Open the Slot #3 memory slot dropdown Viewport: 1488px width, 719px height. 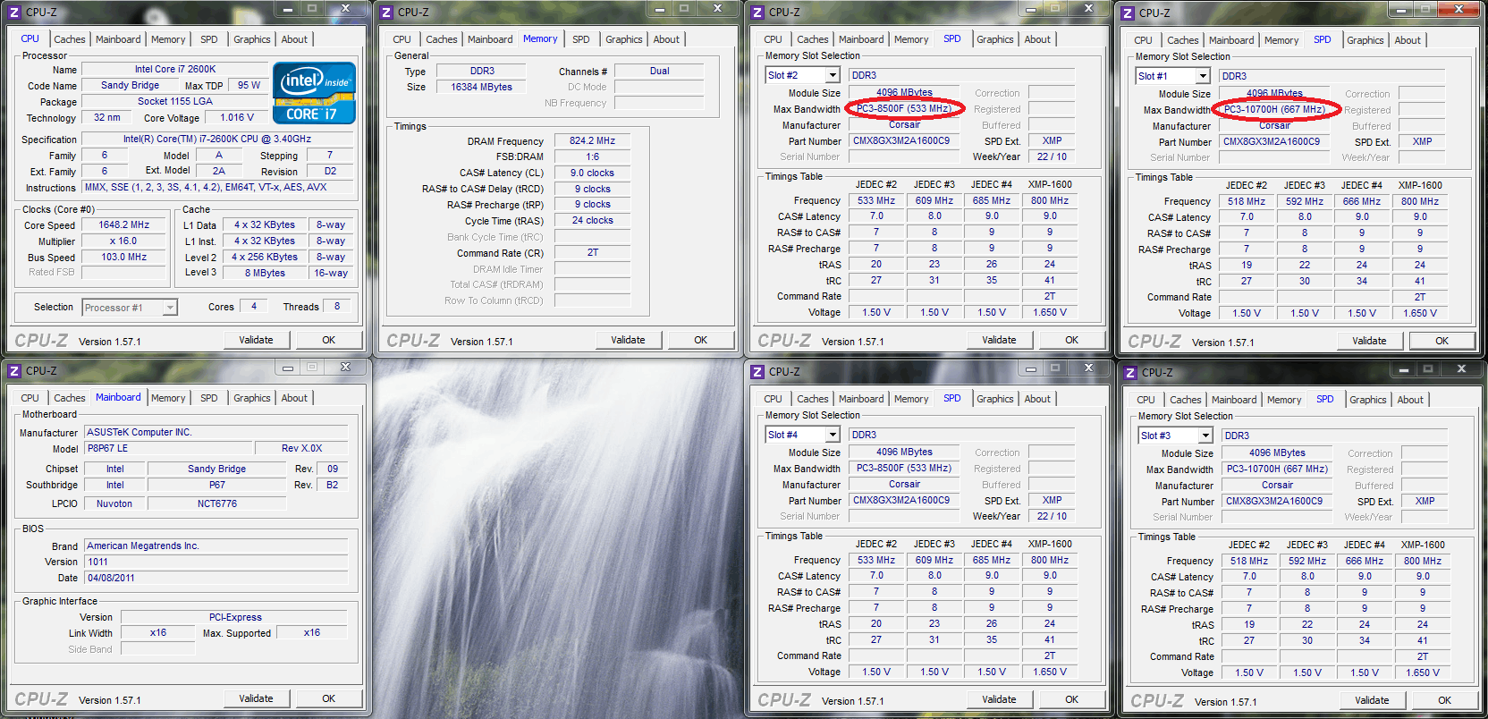pyautogui.click(x=1205, y=436)
